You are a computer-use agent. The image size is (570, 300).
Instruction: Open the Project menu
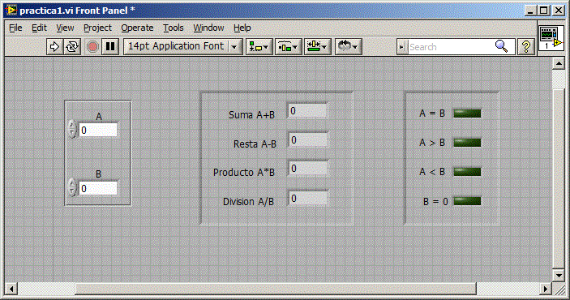point(97,28)
